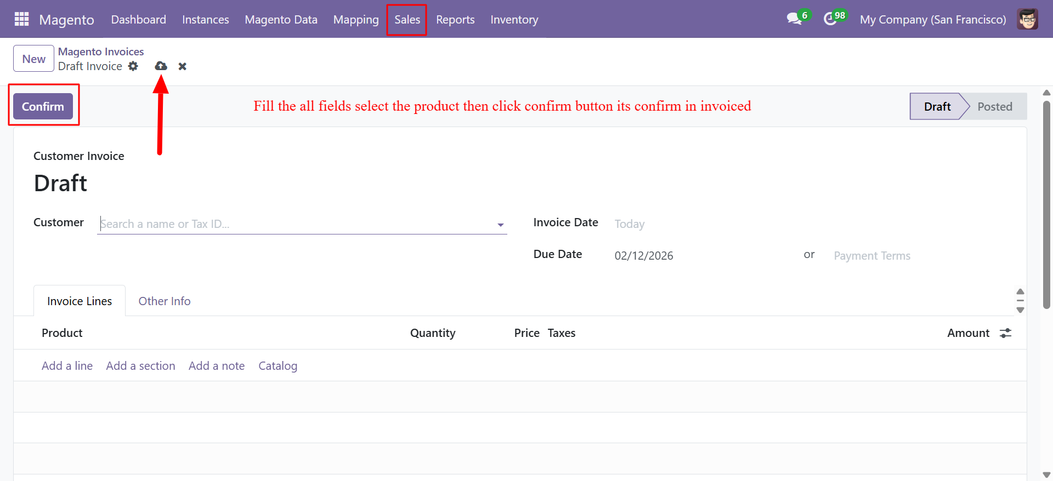The image size is (1053, 481).
Task: Open the Sales menu
Action: [x=407, y=20]
